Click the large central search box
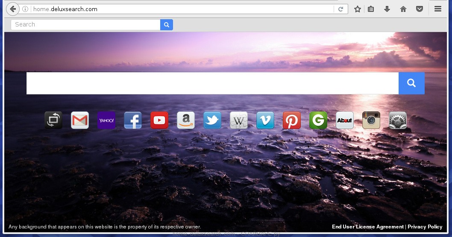Screen dimensions: 452x237 (x=212, y=83)
